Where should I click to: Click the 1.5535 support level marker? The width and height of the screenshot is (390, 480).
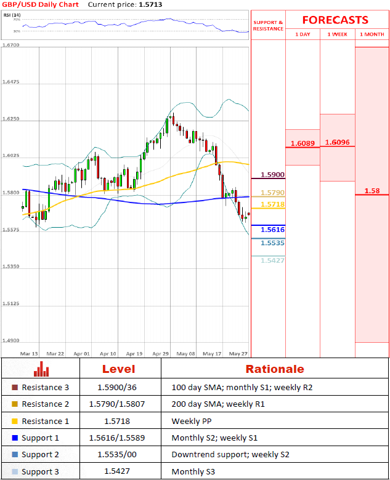coord(272,243)
